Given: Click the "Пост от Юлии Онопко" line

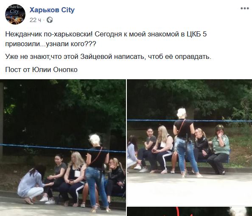Looking at the screenshot, I should pos(41,69).
